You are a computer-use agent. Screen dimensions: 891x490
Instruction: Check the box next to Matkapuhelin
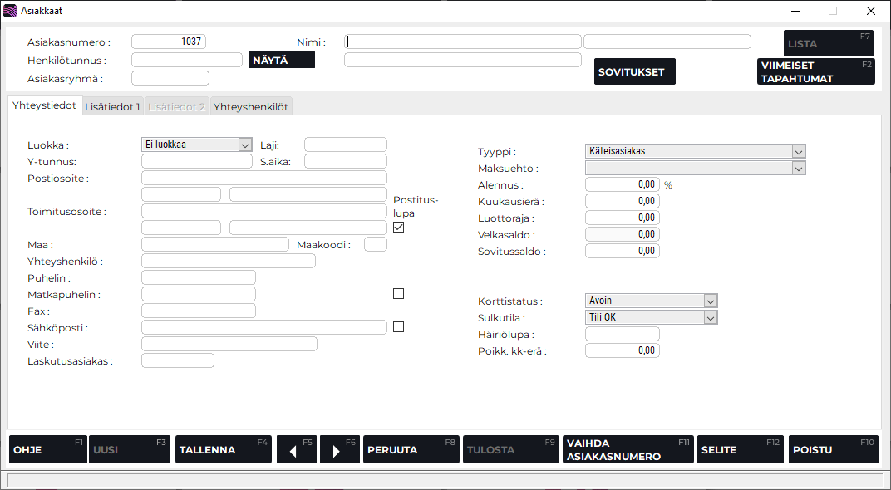click(x=398, y=294)
